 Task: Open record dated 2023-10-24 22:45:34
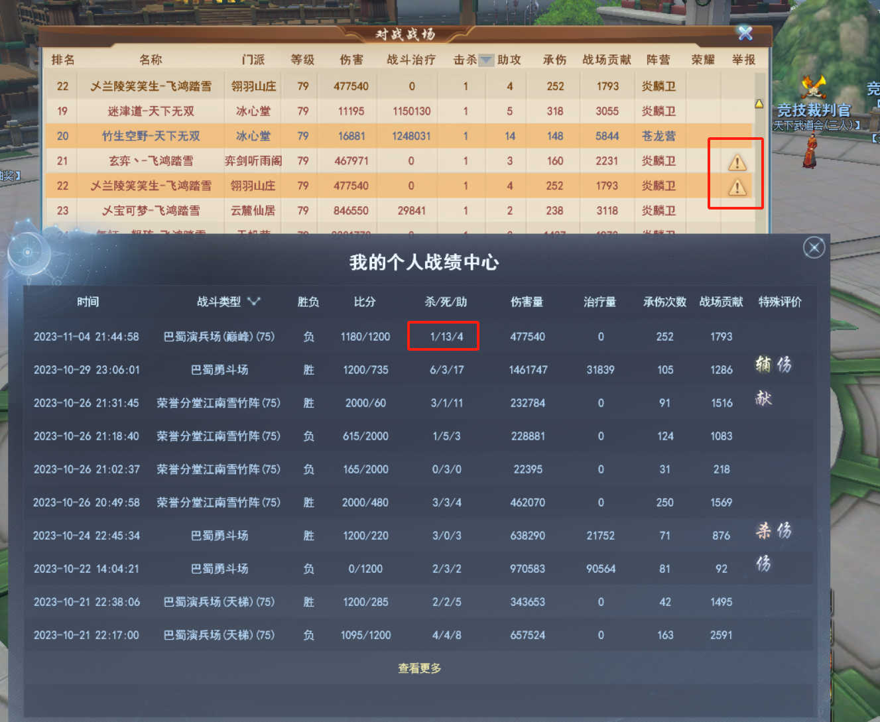(x=419, y=536)
